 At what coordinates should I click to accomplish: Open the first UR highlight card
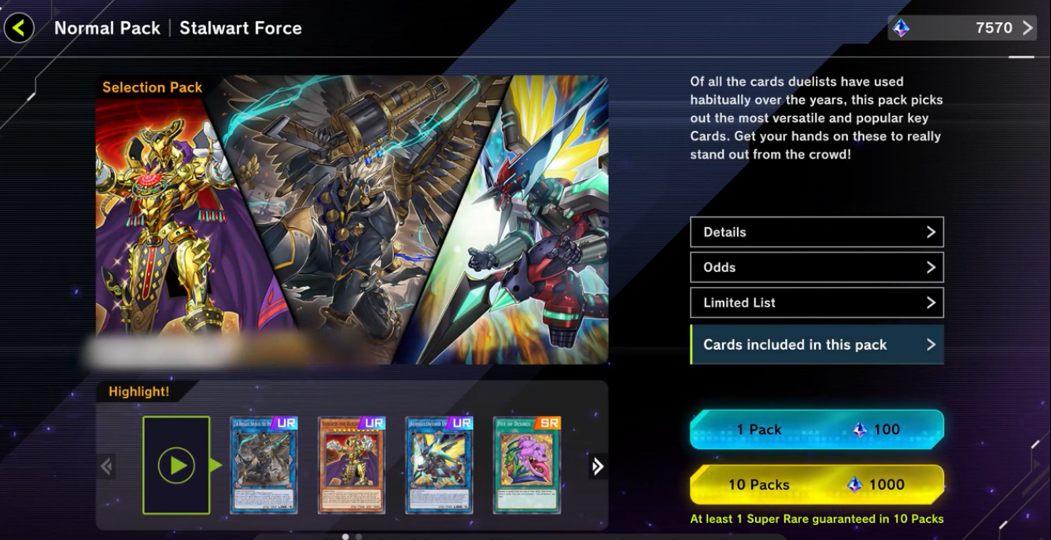pyautogui.click(x=264, y=465)
